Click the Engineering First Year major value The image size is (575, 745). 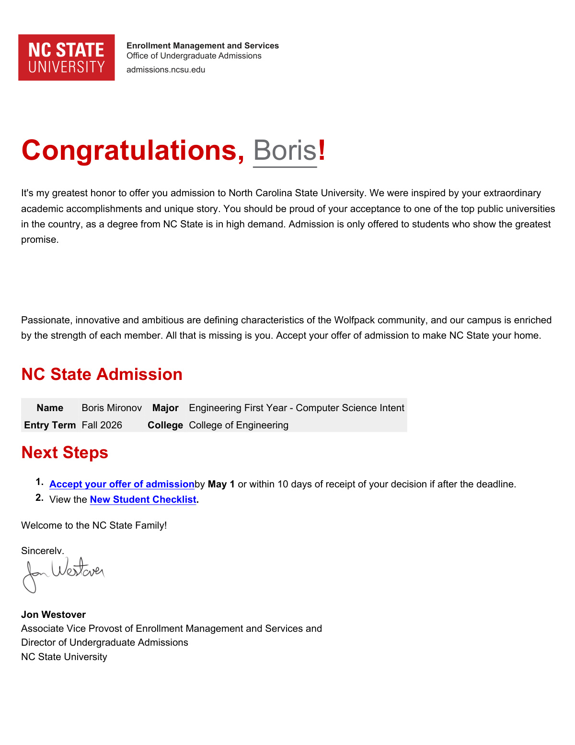point(297,408)
